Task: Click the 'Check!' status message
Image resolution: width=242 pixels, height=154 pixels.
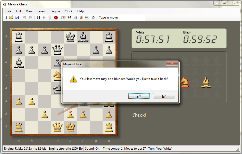Action: pos(139,115)
